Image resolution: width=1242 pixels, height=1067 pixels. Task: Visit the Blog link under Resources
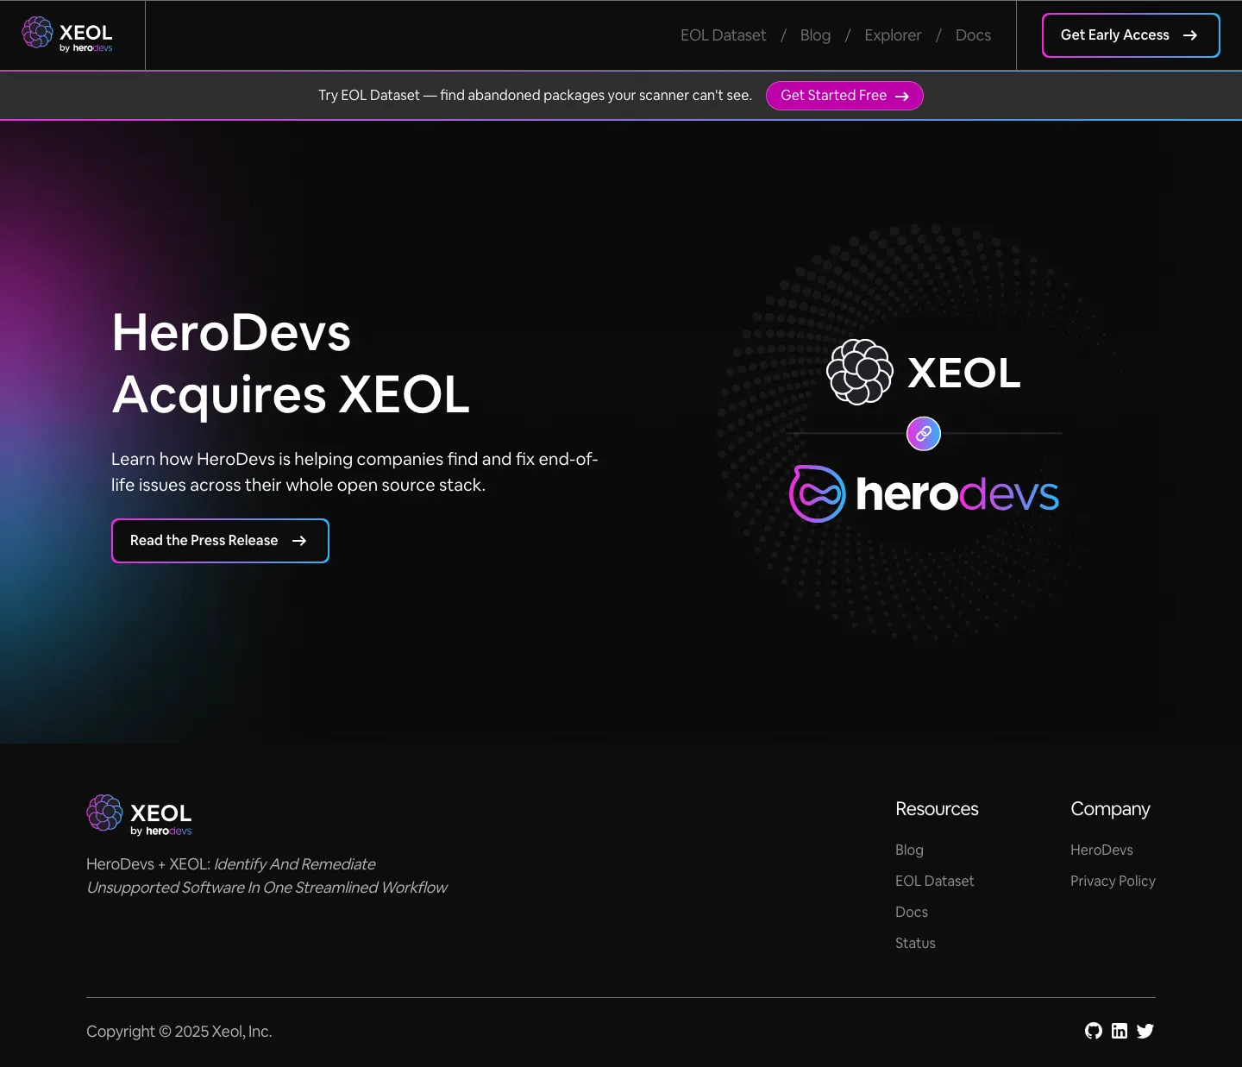click(909, 850)
